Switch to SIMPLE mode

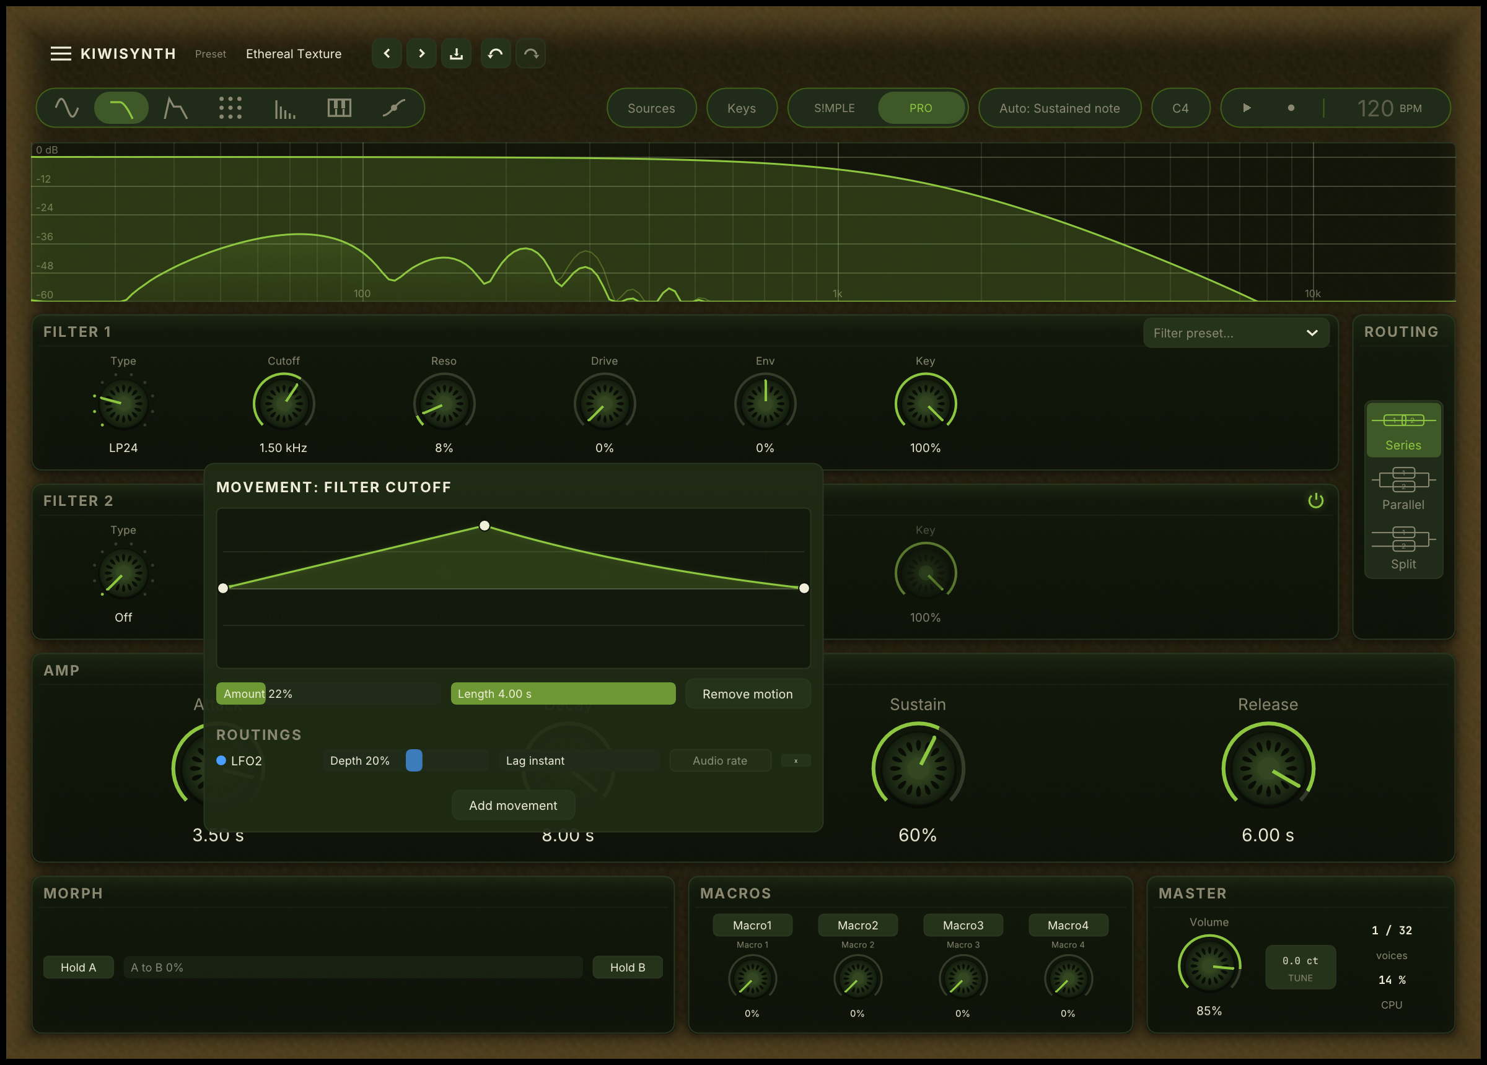834,108
